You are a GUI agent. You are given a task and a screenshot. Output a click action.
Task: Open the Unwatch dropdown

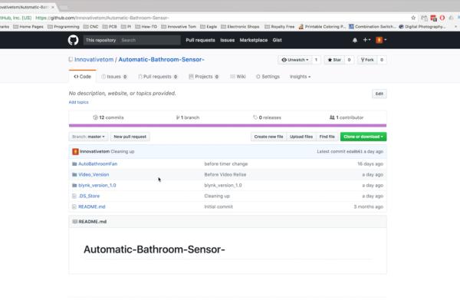coord(295,60)
